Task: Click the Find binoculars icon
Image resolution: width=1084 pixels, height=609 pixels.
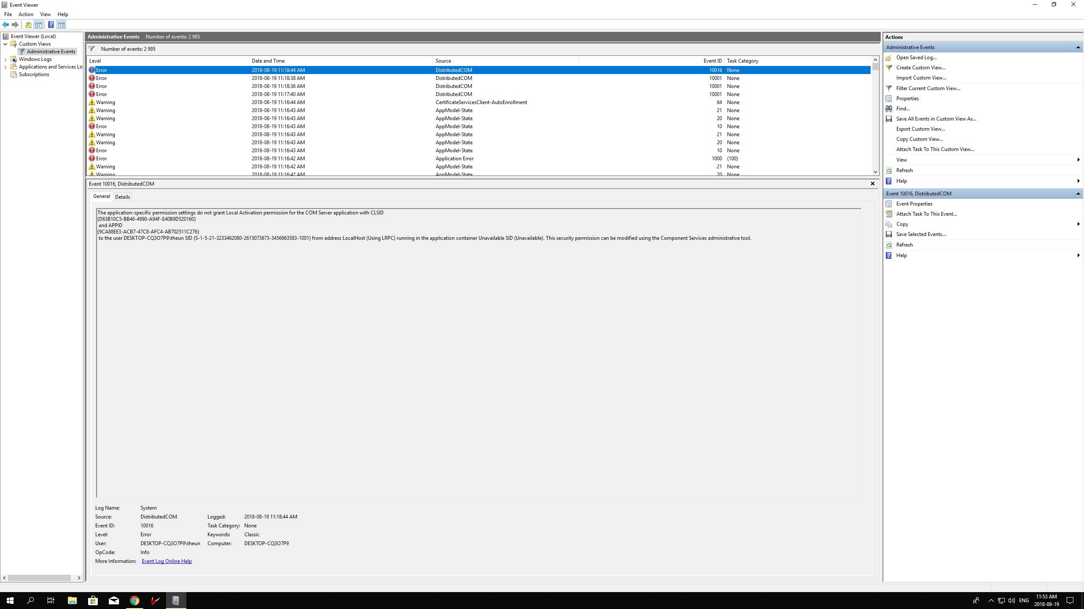Action: (889, 109)
